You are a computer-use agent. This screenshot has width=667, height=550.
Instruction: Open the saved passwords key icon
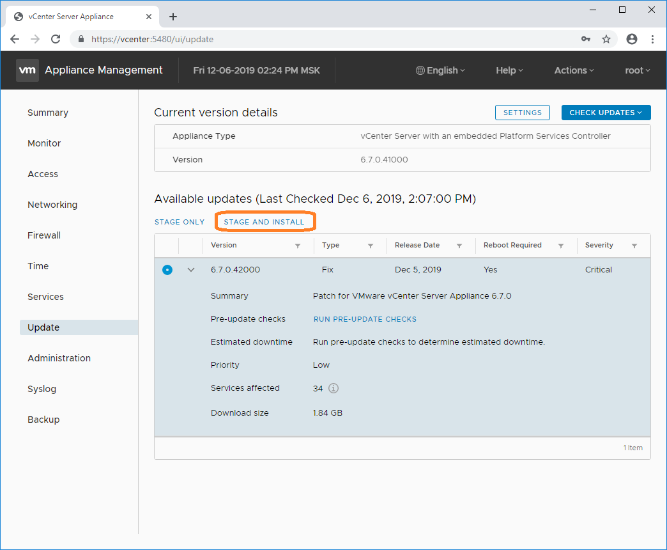[586, 39]
